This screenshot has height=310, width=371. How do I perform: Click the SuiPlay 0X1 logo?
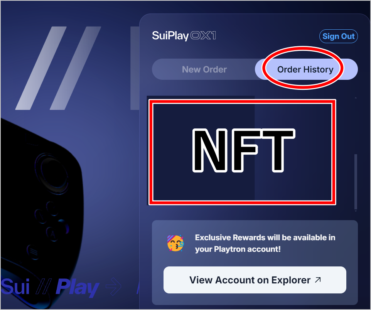184,36
